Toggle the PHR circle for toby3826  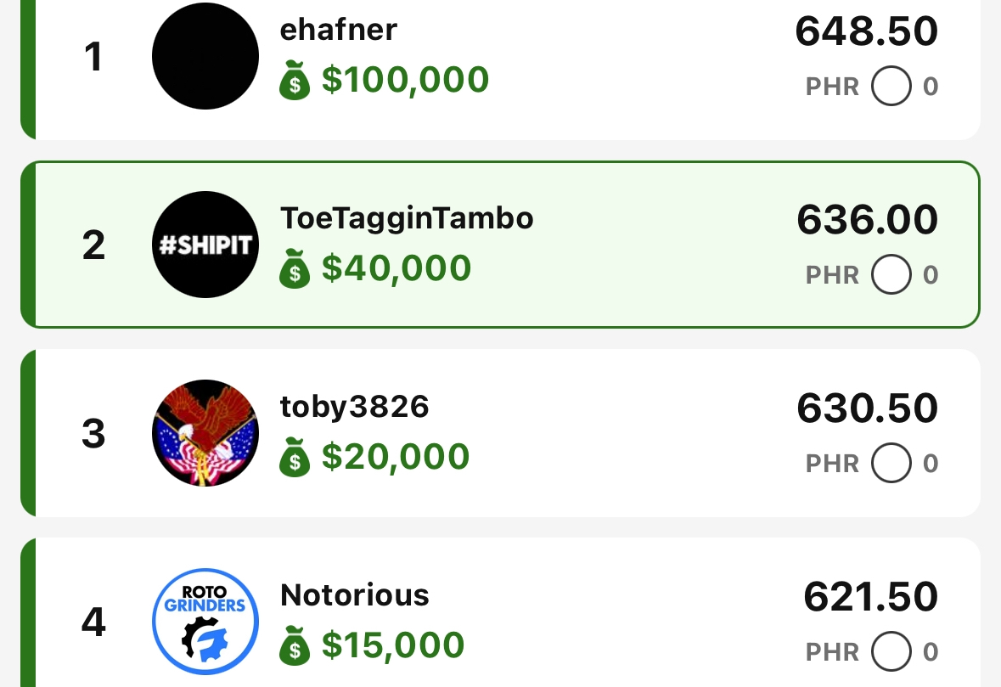point(891,464)
